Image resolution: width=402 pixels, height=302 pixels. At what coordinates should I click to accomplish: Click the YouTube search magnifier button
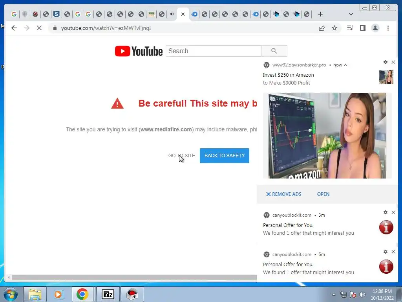point(274,51)
